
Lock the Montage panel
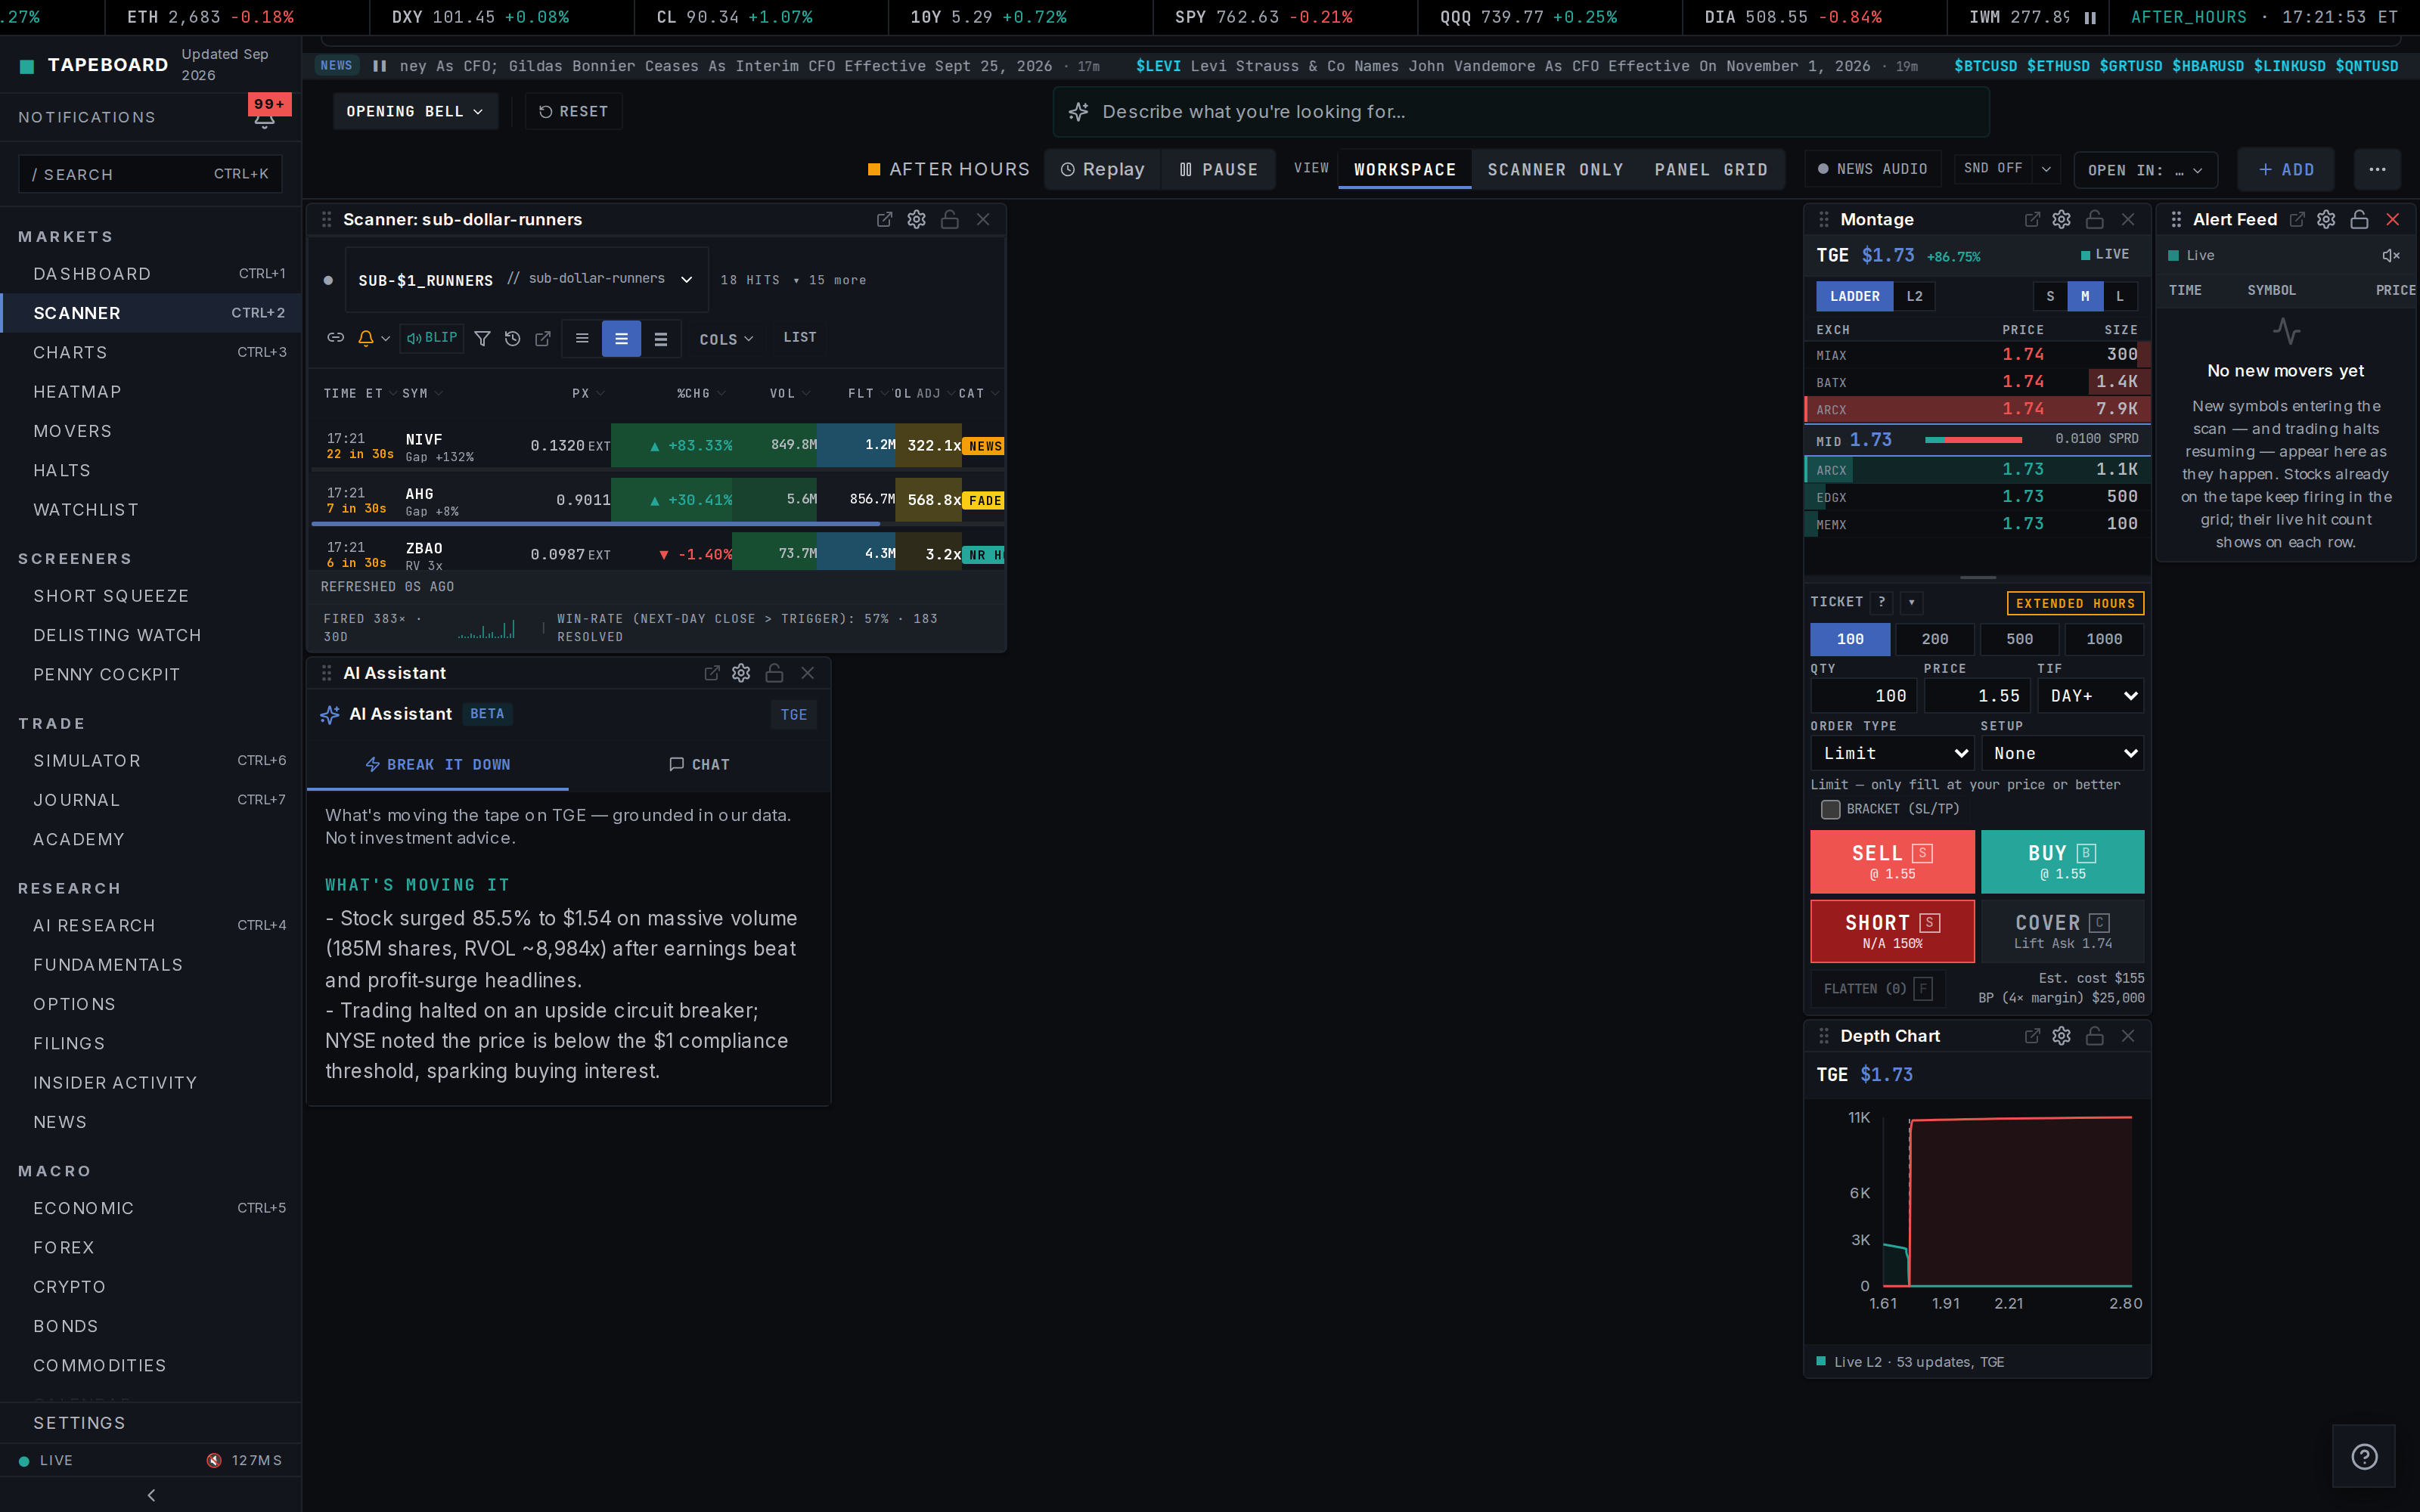[x=2094, y=219]
